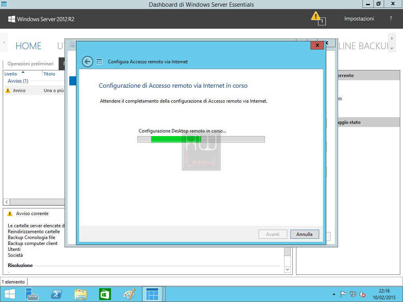This screenshot has height=302, width=403.
Task: Click the configuration progress bar
Action: 201,140
